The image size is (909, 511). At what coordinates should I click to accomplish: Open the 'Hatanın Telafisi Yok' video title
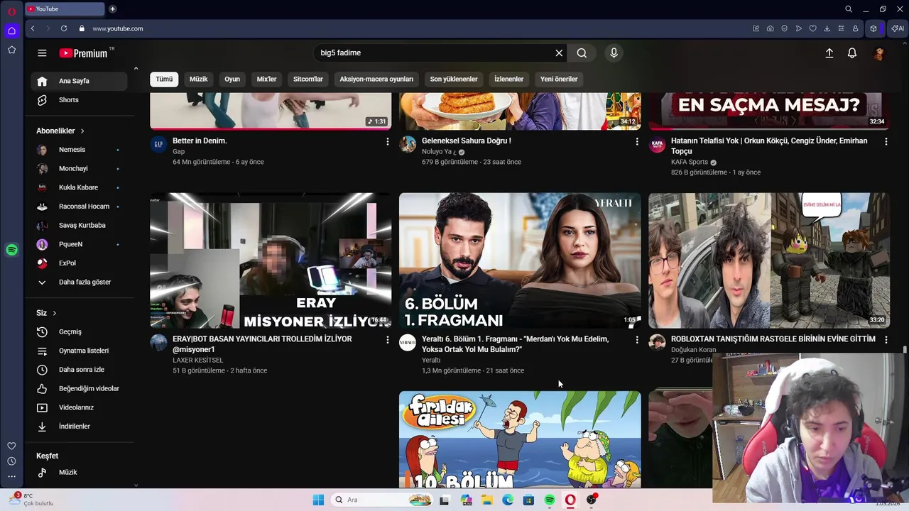tap(769, 145)
